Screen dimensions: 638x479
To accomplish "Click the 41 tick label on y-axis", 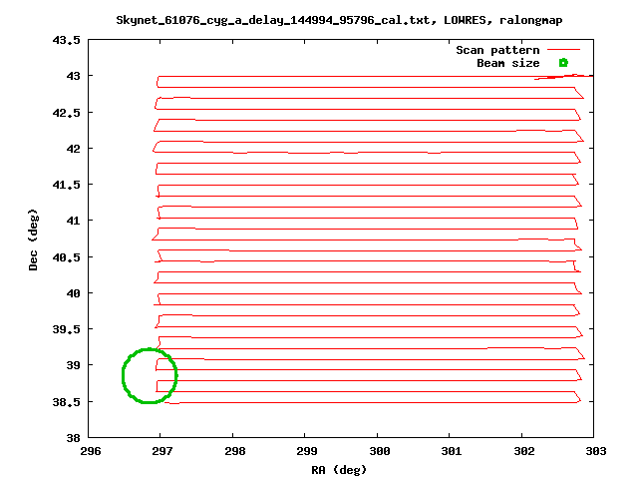I will pos(74,221).
